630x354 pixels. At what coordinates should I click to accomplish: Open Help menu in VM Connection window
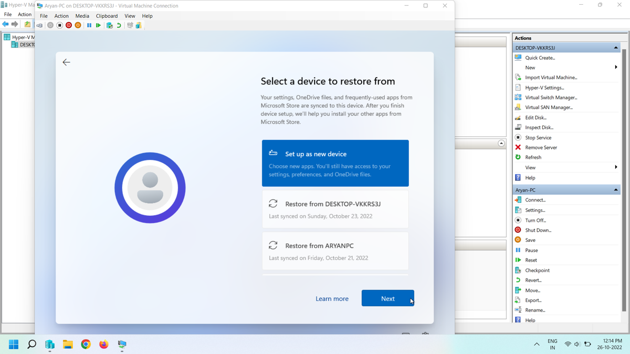[x=147, y=16]
